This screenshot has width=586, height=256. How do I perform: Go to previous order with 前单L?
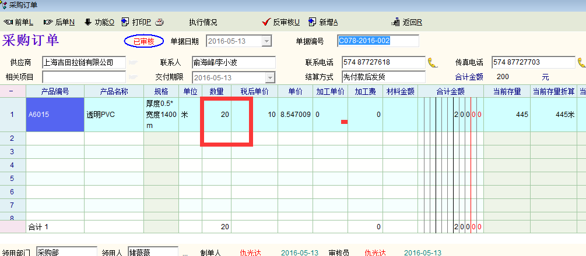coord(19,22)
